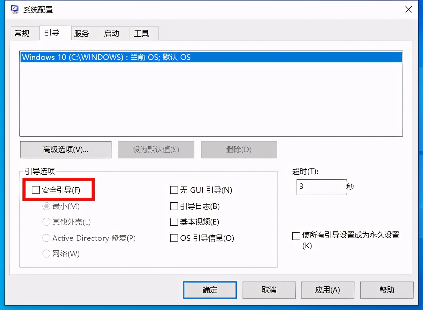Select 其他外壳(L) option
Viewport: 423px width, 310px height.
tap(46, 222)
